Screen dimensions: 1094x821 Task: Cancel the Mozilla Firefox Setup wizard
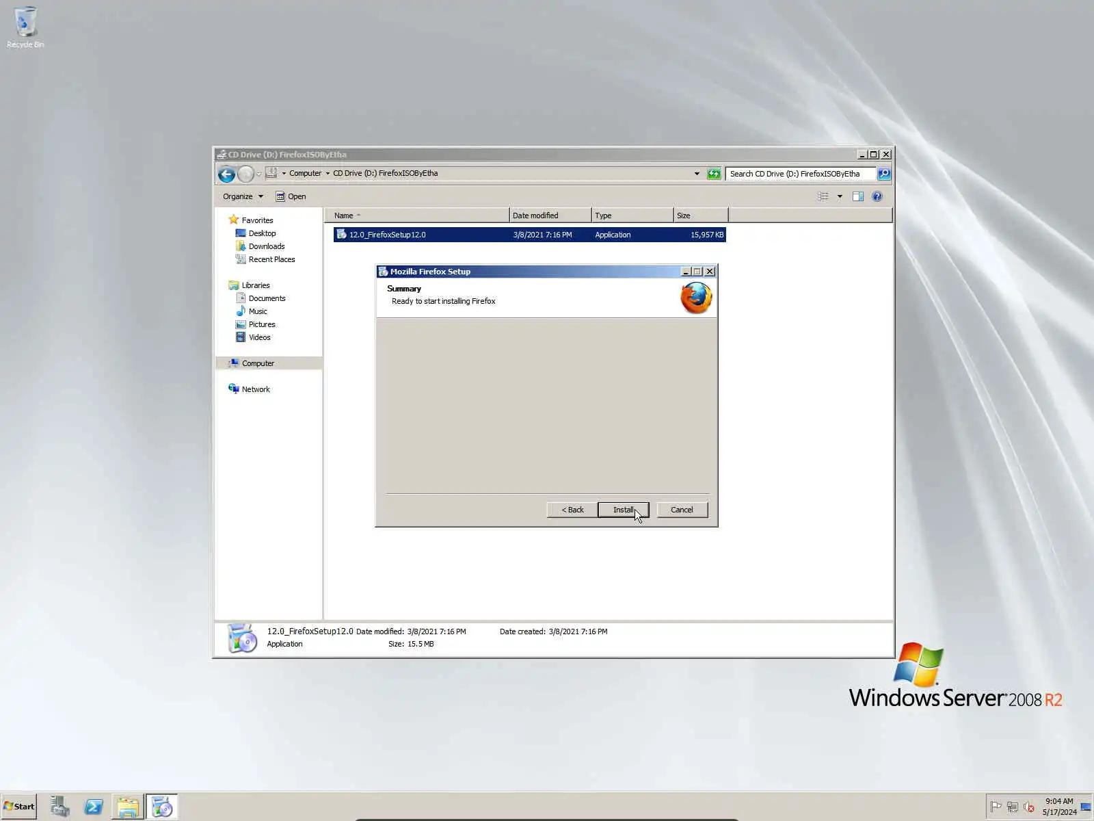(x=682, y=510)
